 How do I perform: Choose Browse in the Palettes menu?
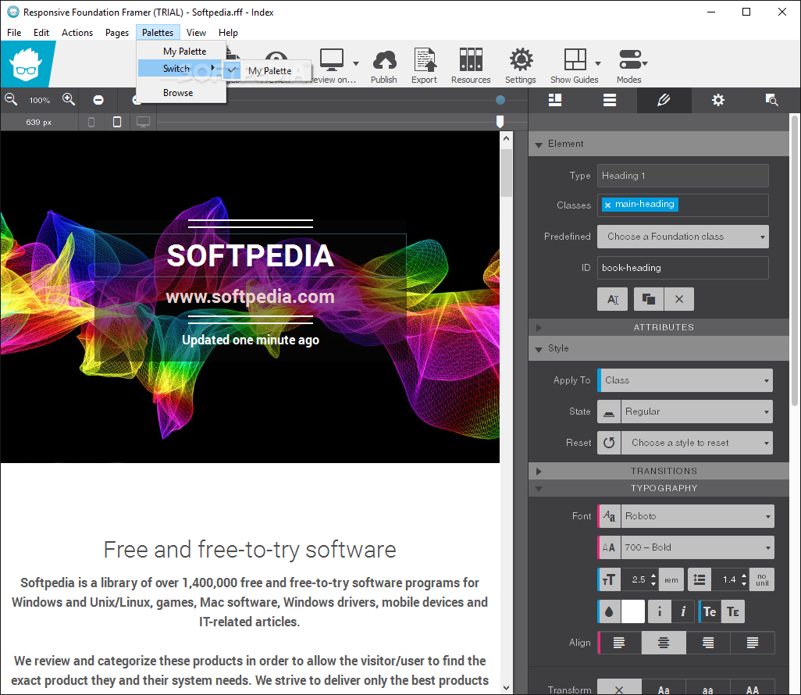178,93
